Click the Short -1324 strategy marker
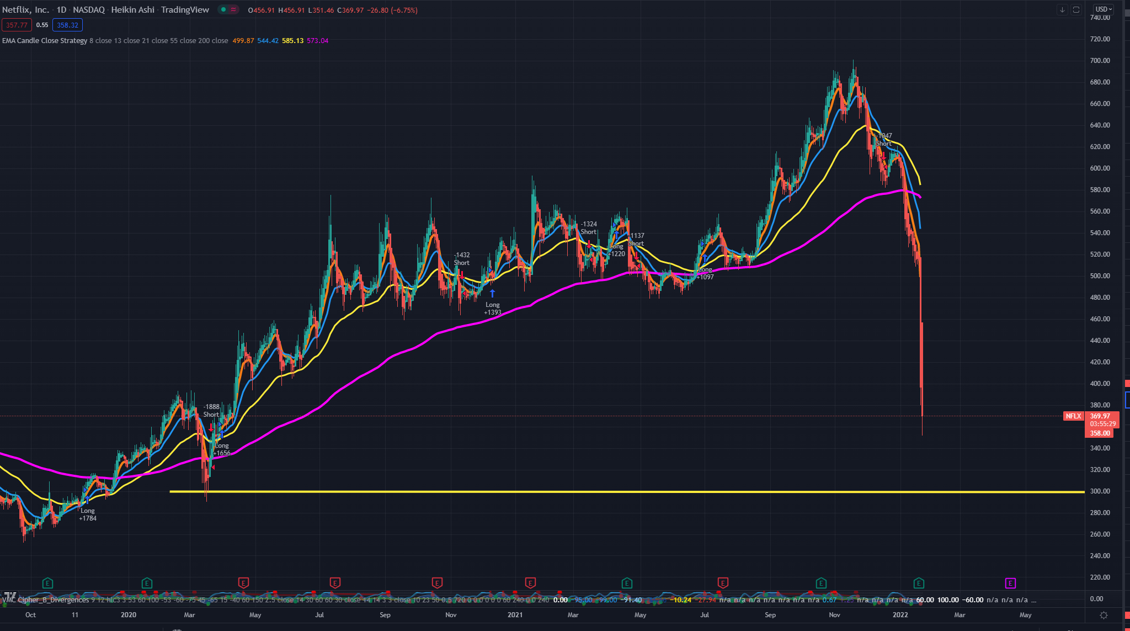The height and width of the screenshot is (631, 1130). pos(589,228)
